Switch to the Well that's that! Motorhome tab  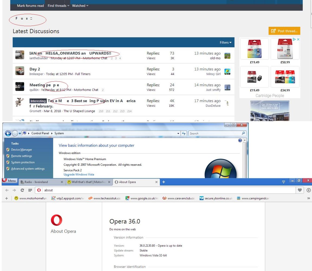pos(89,182)
